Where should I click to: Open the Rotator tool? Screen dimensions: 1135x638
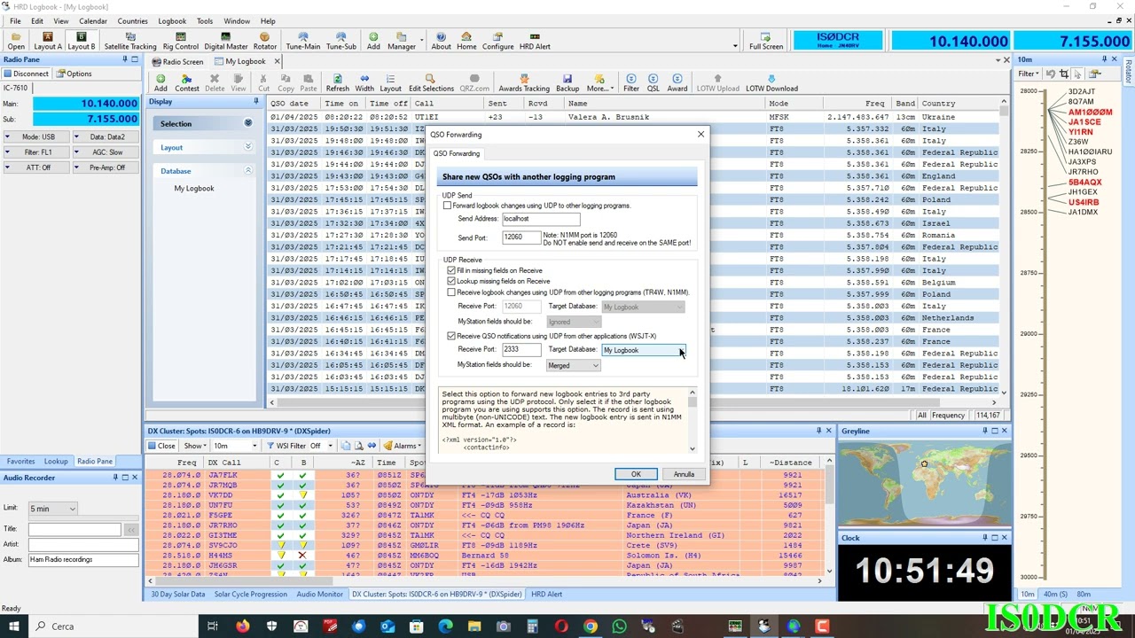[x=264, y=41]
